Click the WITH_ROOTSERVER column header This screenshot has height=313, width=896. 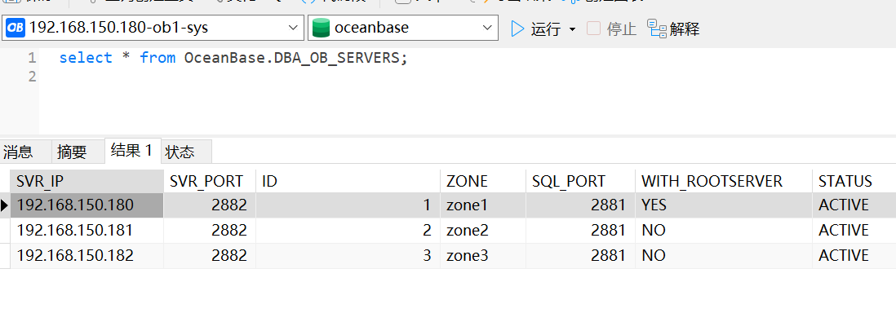tap(724, 181)
